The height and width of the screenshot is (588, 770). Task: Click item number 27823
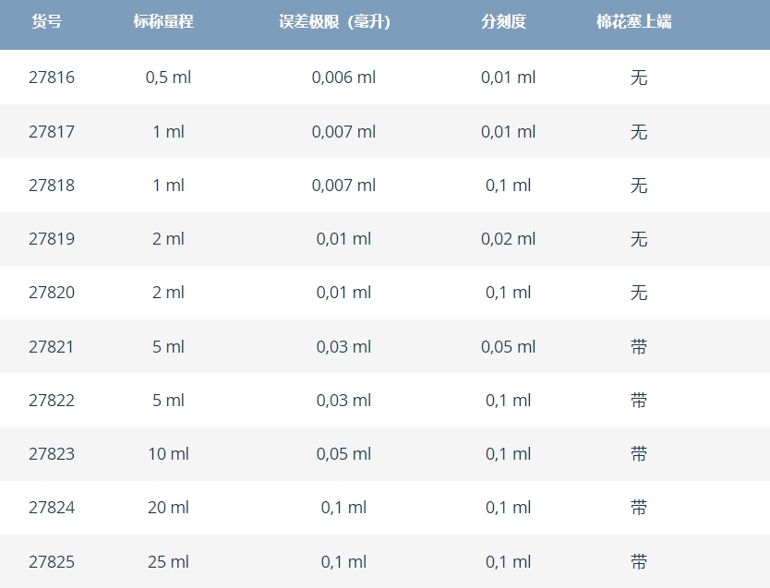[x=52, y=454]
